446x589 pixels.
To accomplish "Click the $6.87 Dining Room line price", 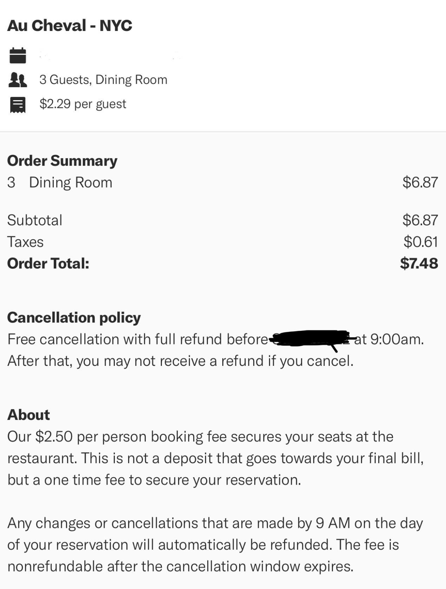I will 420,182.
